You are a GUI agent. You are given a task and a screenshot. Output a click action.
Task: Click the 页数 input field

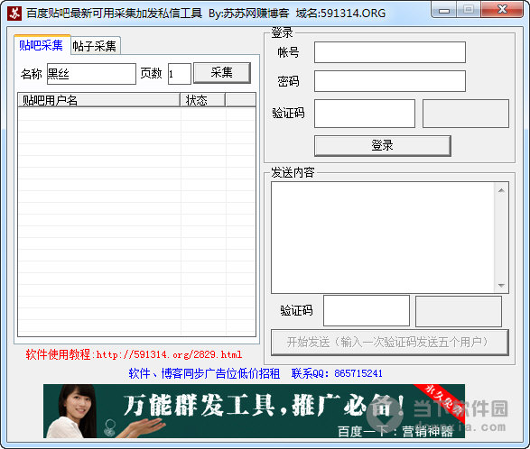pos(180,74)
